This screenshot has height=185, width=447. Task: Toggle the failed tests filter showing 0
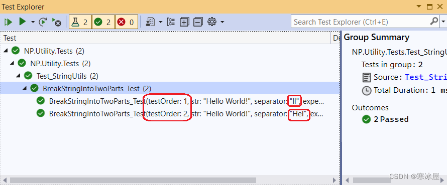[127, 22]
